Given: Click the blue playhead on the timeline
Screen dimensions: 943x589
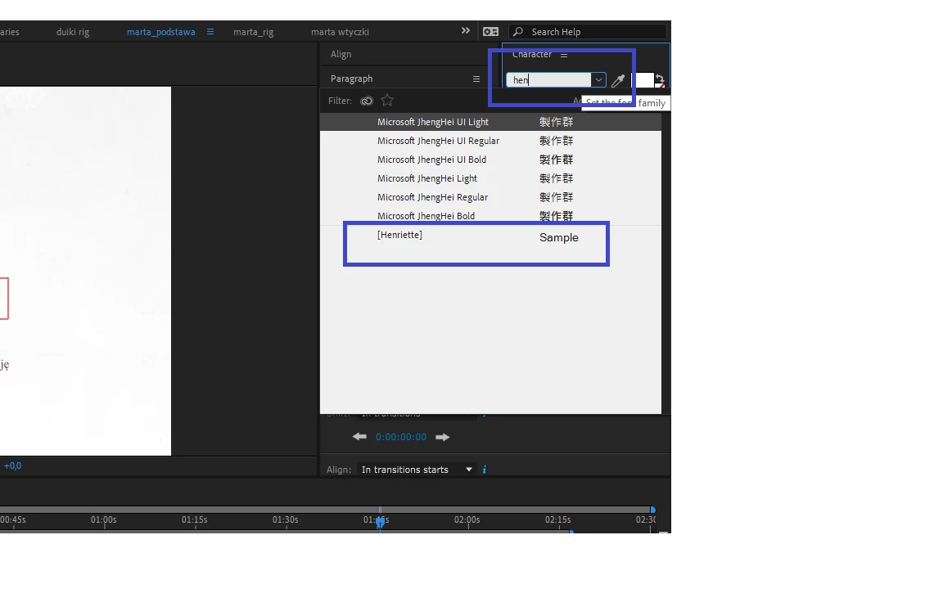Looking at the screenshot, I should pyautogui.click(x=380, y=522).
